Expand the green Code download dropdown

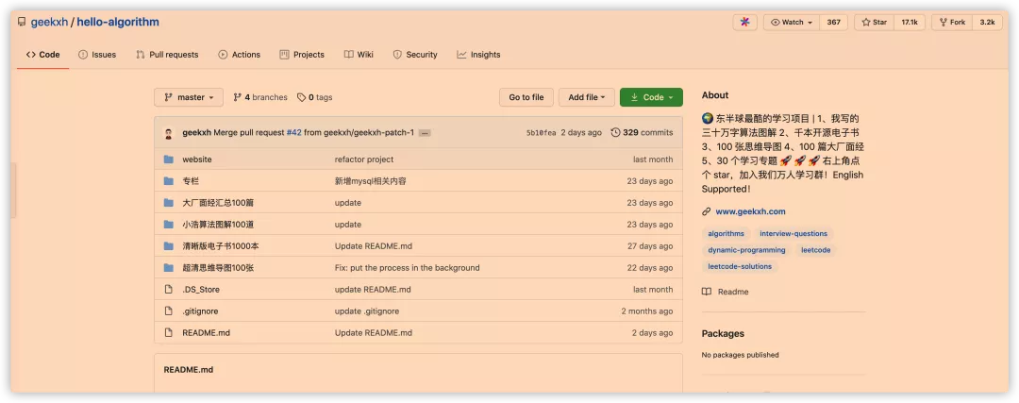coord(651,97)
